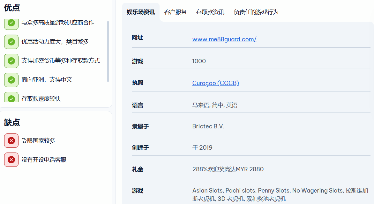Click the game types text starting with Asian Slots
374x204 pixels.
click(280, 194)
